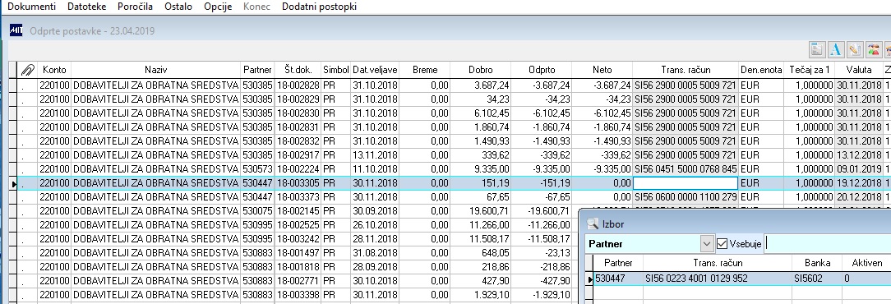Image resolution: width=891 pixels, height=304 pixels.
Task: Open the Dodatni postopki menu
Action: [320, 7]
